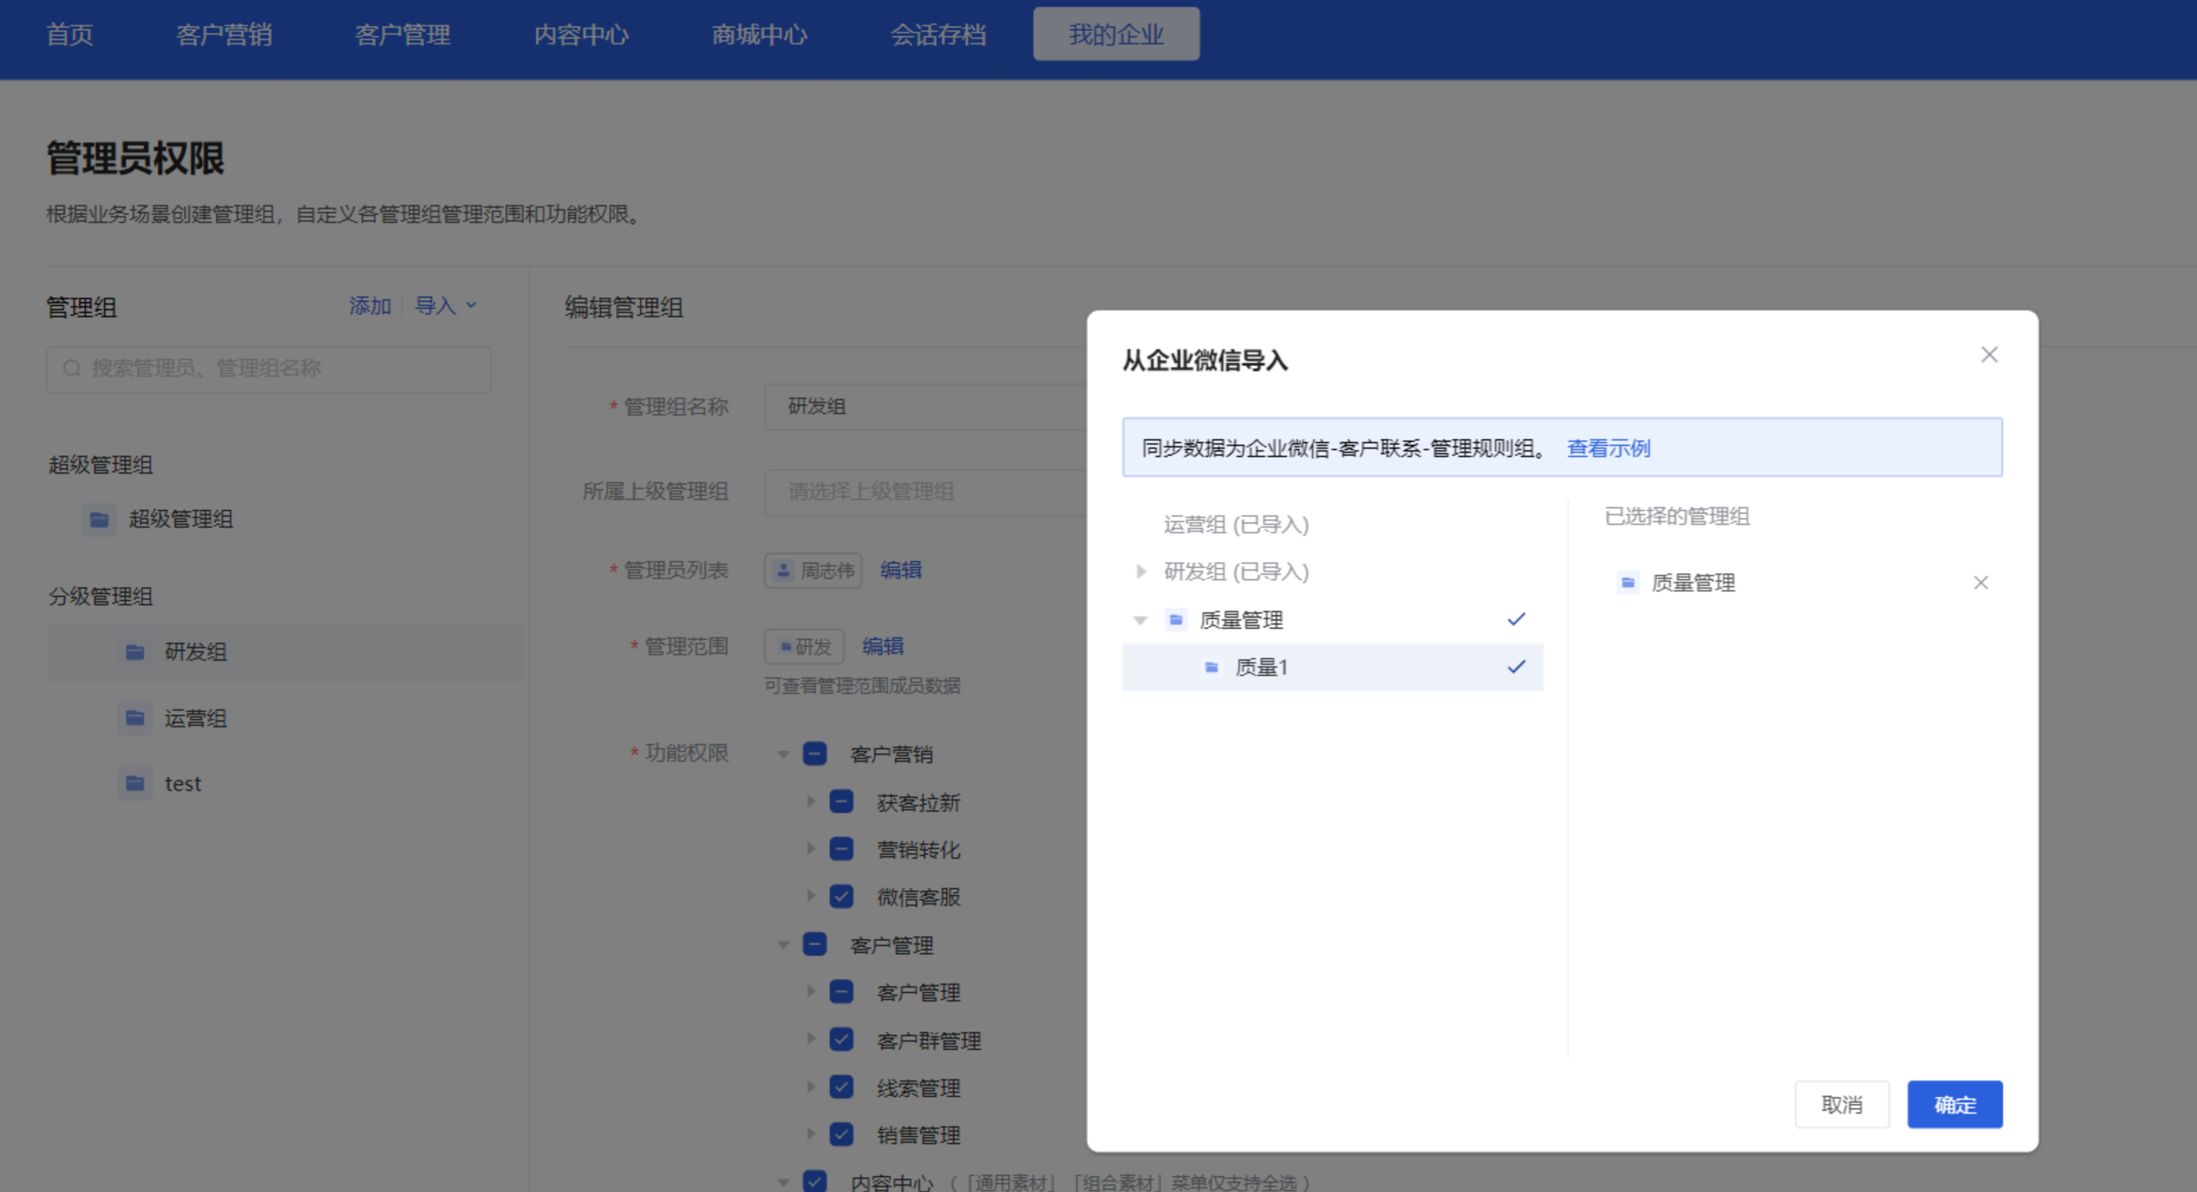The width and height of the screenshot is (2197, 1192).
Task: Go to the 首页 tab
Action: point(70,35)
